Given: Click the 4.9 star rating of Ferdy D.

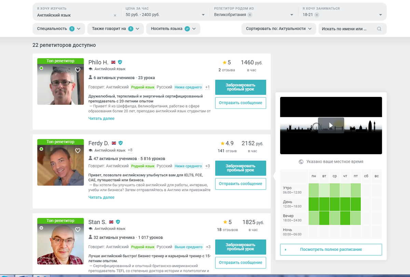Looking at the screenshot, I should pos(227,143).
